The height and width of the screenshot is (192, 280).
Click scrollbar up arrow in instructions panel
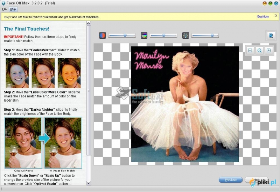click(x=89, y=23)
